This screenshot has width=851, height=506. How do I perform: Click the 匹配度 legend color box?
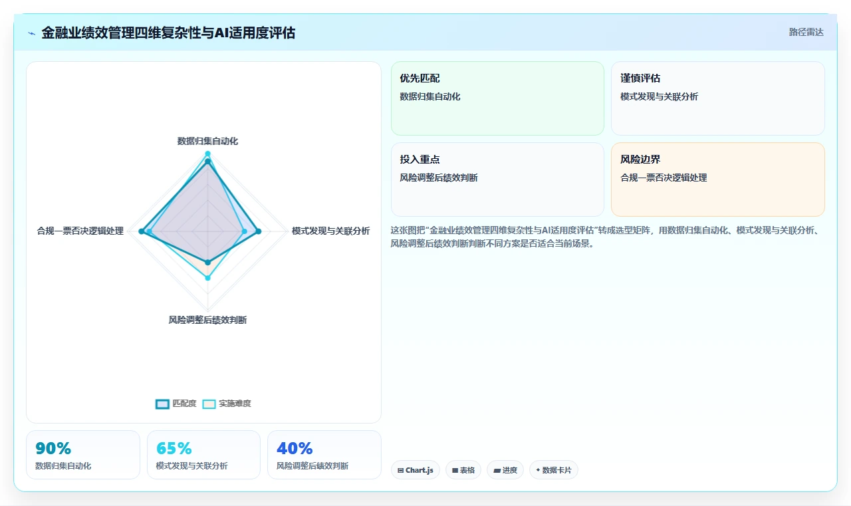pyautogui.click(x=162, y=404)
